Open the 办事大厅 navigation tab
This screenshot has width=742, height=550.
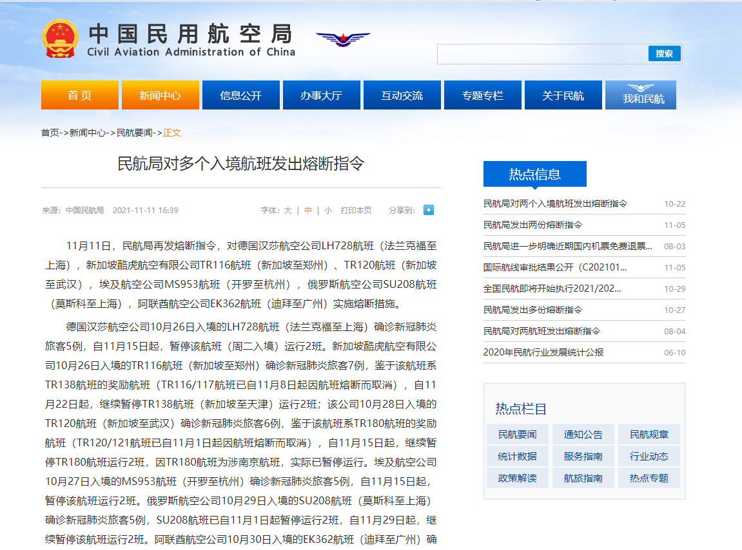321,95
